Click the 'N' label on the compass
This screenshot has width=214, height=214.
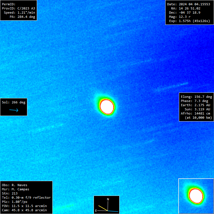108,199
